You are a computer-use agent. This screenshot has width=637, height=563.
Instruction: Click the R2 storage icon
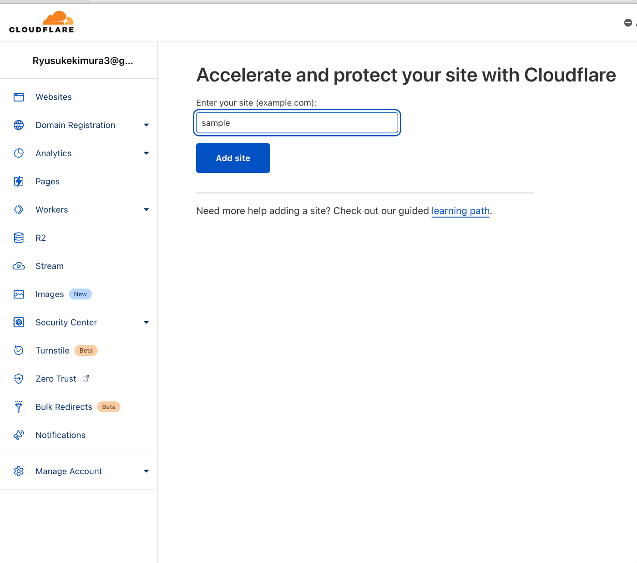[19, 238]
